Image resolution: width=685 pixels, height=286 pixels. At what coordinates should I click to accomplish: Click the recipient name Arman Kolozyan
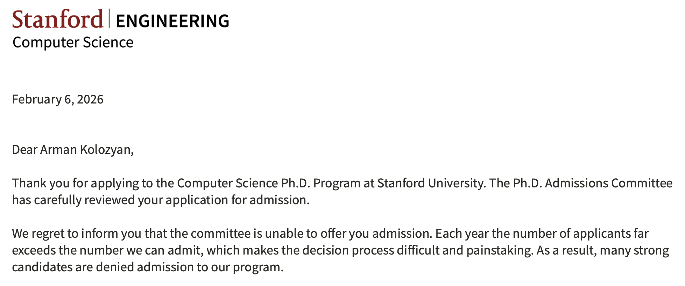(x=86, y=150)
